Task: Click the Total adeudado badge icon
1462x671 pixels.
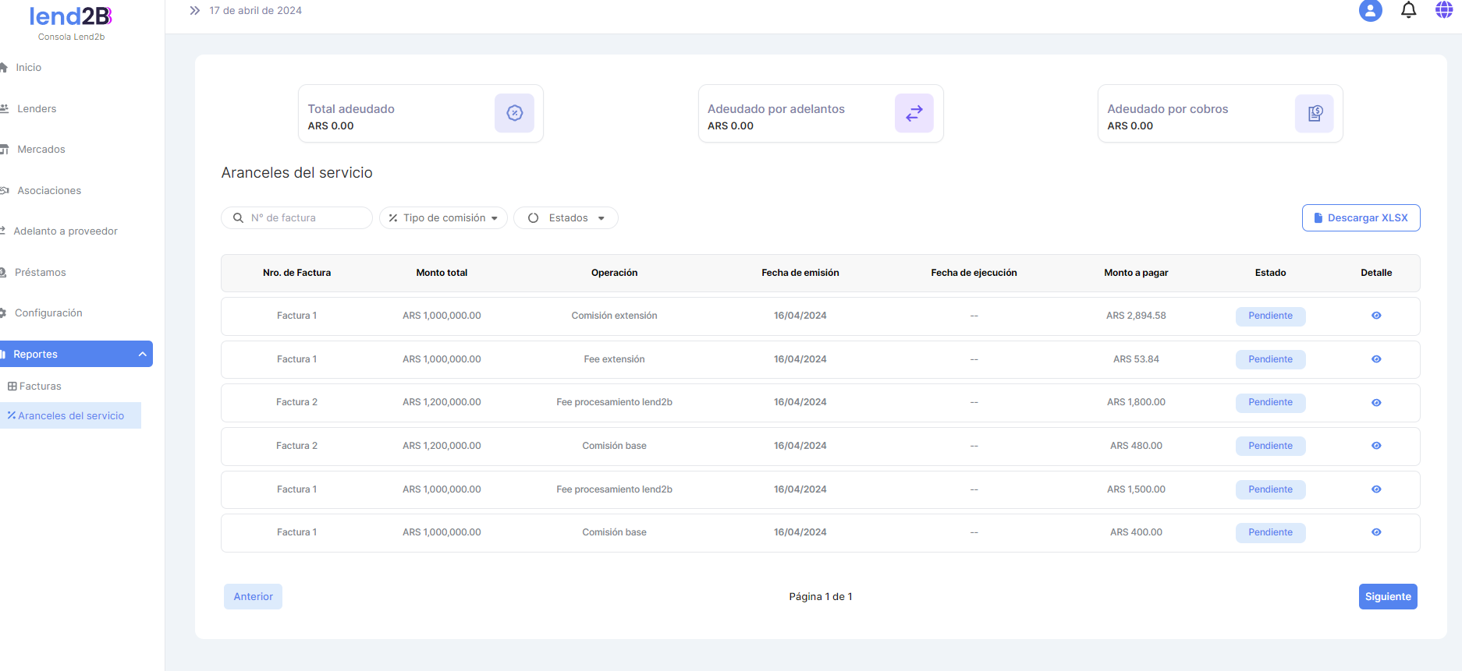Action: coord(514,113)
